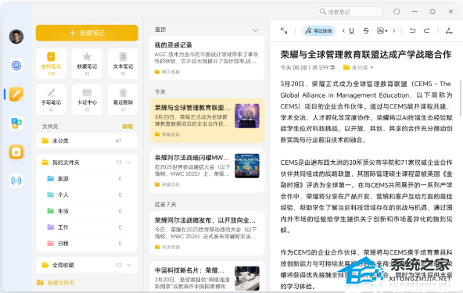Select the 收藏笔记 category tile
Image resolution: width=463 pixels, height=293 pixels.
tap(87, 63)
